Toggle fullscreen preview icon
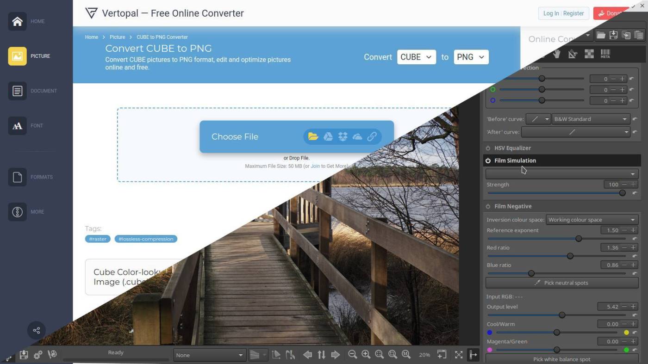Image resolution: width=648 pixels, height=364 pixels. click(459, 355)
